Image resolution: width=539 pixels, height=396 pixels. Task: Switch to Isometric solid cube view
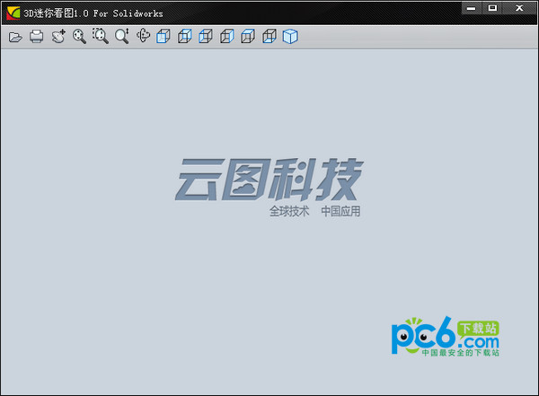[290, 37]
